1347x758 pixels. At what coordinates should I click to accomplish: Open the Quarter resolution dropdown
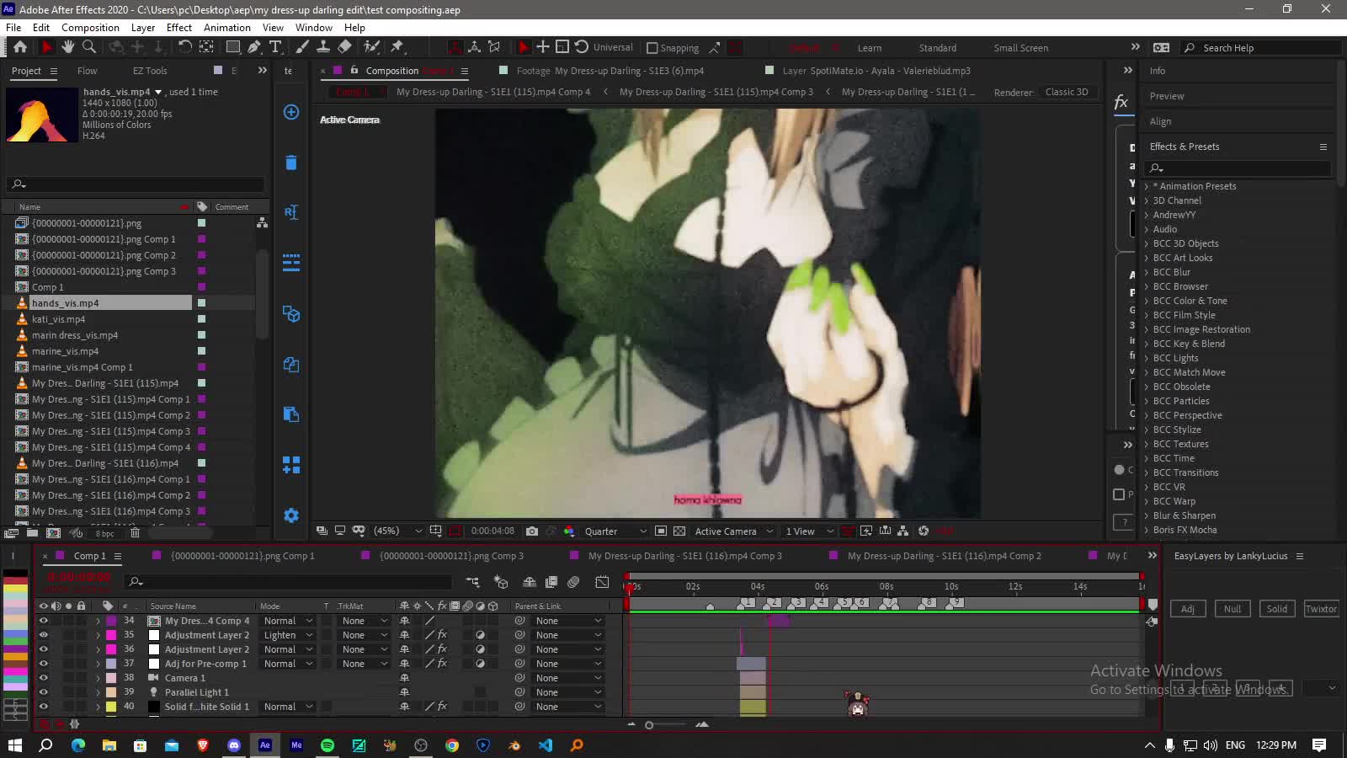pos(615,531)
